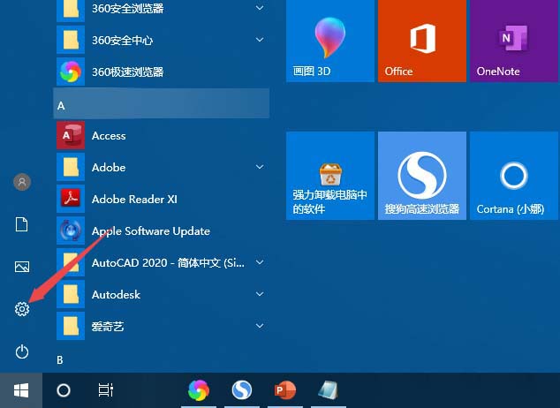The image size is (560, 408).
Task: Click the Autodesk folder name
Action: [116, 294]
